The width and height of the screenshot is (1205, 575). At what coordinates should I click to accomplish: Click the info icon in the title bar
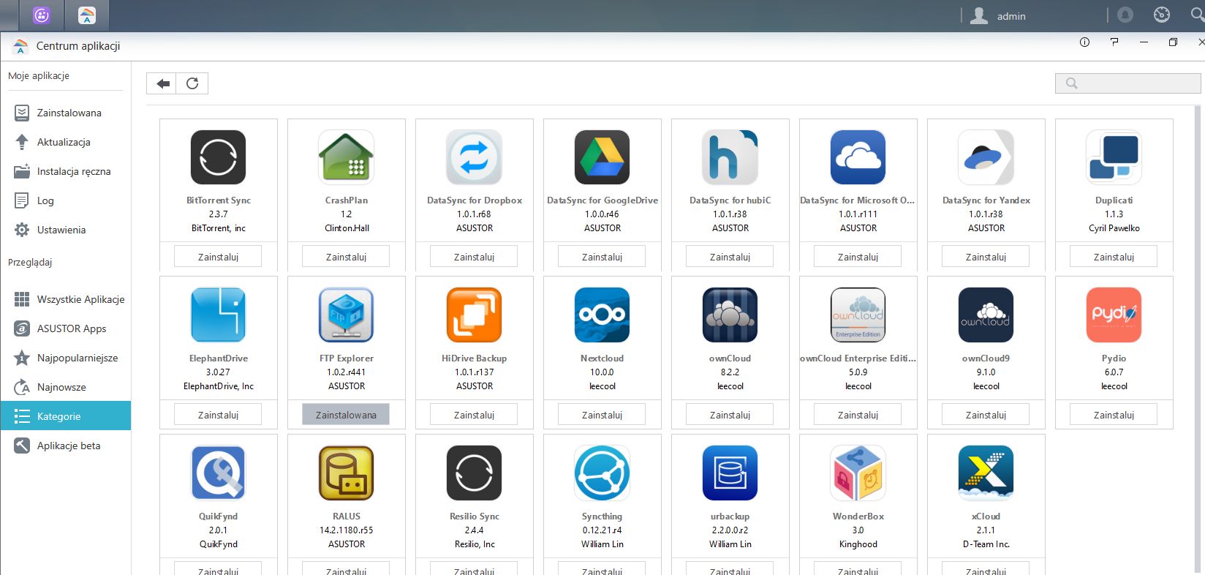click(x=1084, y=42)
